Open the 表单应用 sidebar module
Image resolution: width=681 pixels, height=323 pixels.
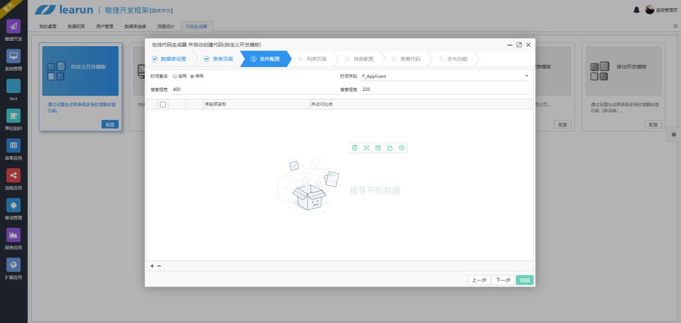(13, 146)
